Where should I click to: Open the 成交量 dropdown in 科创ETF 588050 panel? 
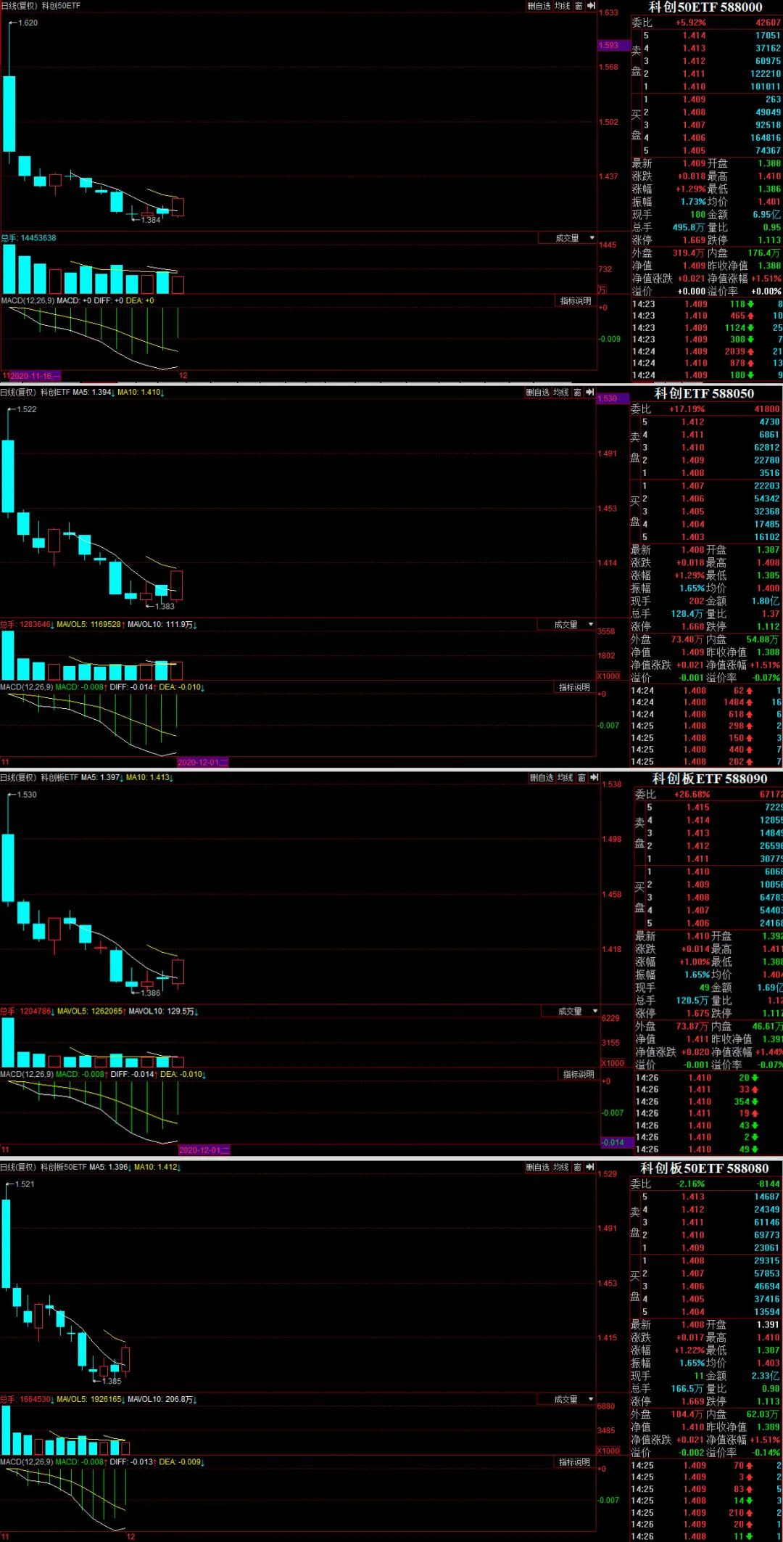[566, 625]
